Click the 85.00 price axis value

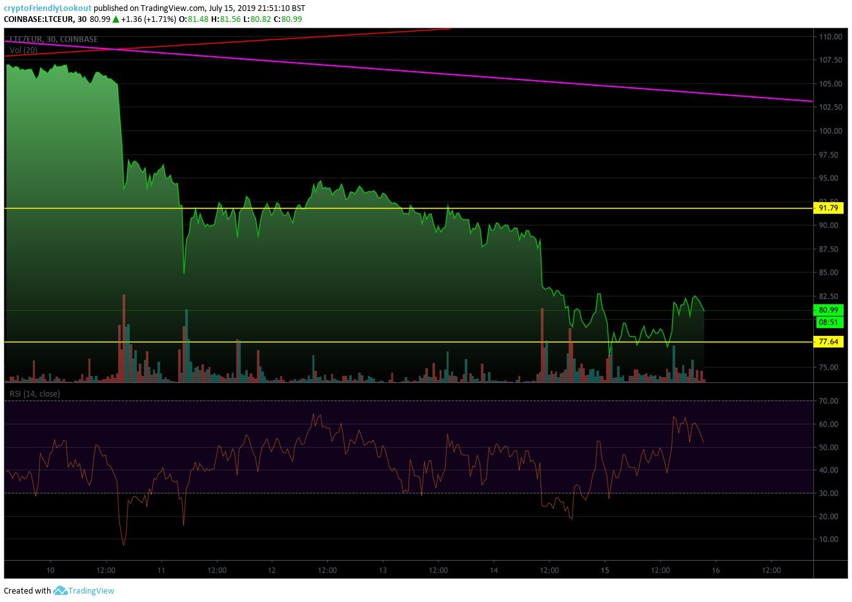pos(830,273)
